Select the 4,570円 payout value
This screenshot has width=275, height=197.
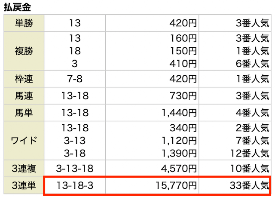179,169
